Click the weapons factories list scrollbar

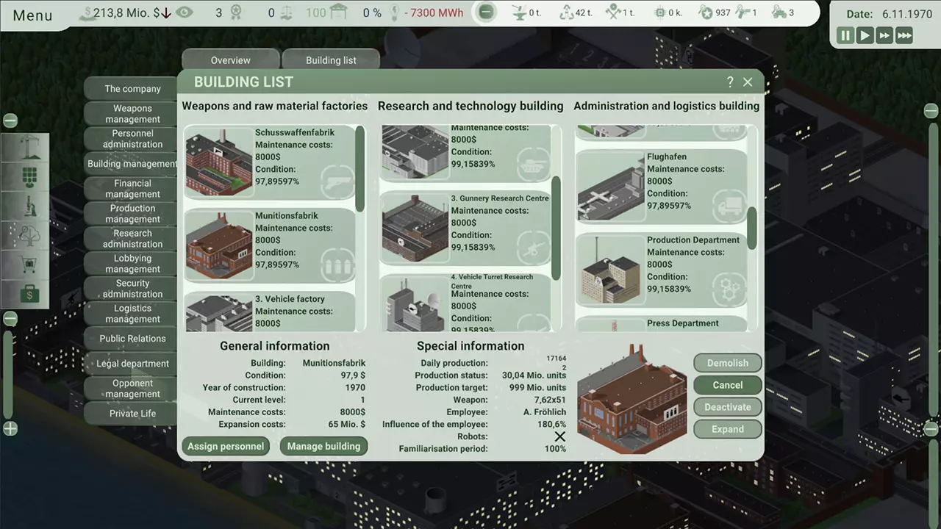359,169
